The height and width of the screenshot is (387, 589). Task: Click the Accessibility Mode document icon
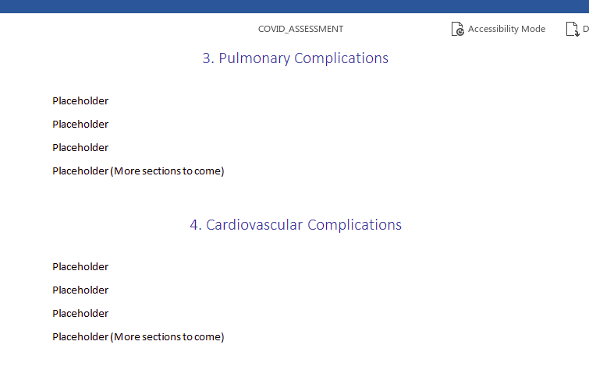pyautogui.click(x=457, y=29)
